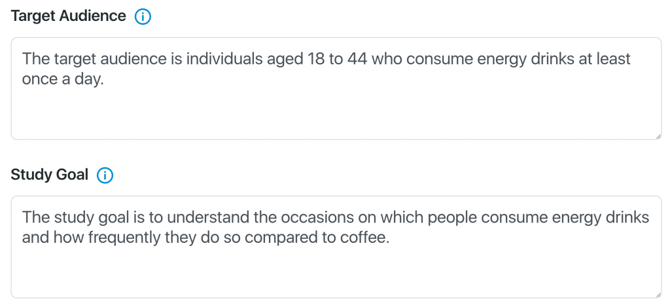Screen dimensions: 670x305
Task: Click the Study Goal field label
Action: click(x=50, y=175)
